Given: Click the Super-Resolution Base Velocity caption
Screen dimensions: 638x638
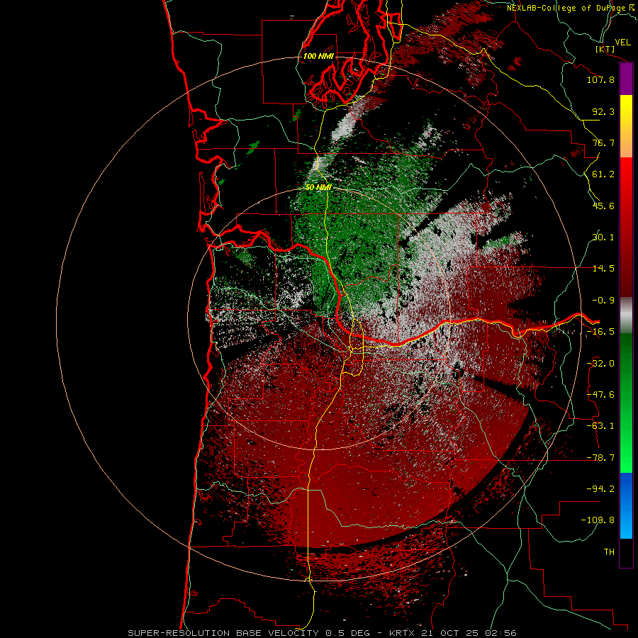Looking at the screenshot, I should pos(323,633).
